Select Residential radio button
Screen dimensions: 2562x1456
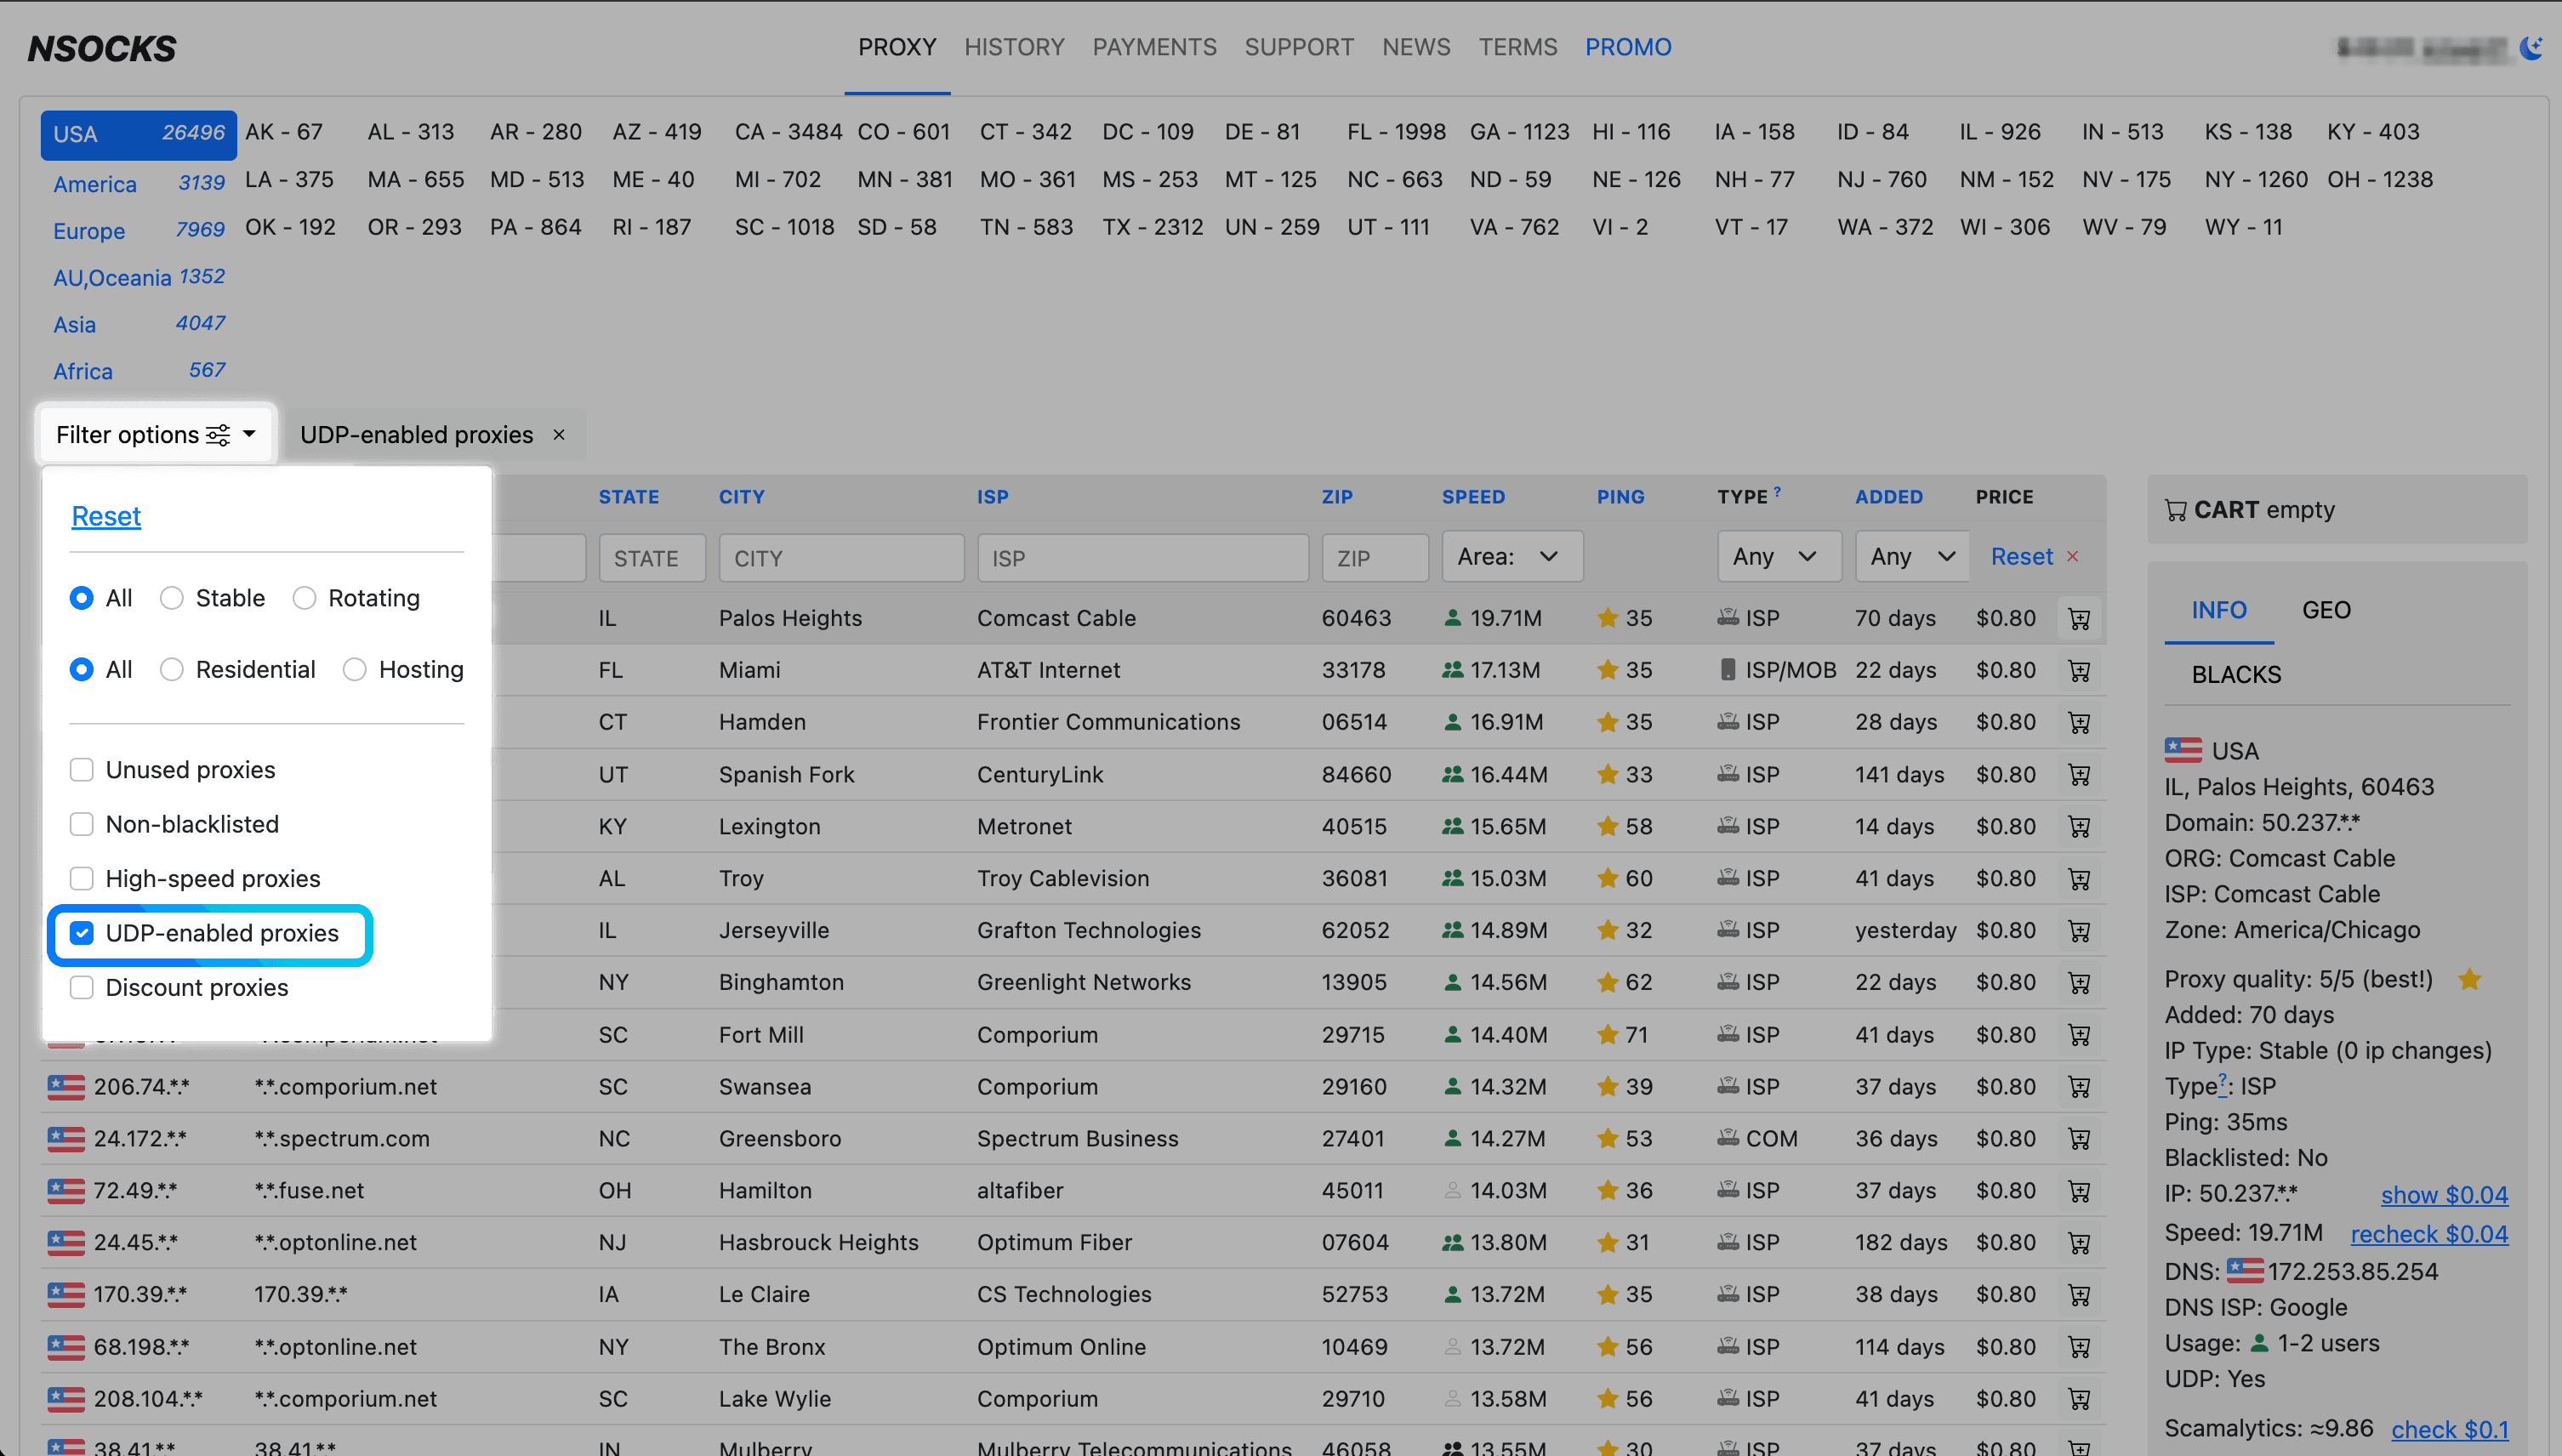tap(172, 669)
